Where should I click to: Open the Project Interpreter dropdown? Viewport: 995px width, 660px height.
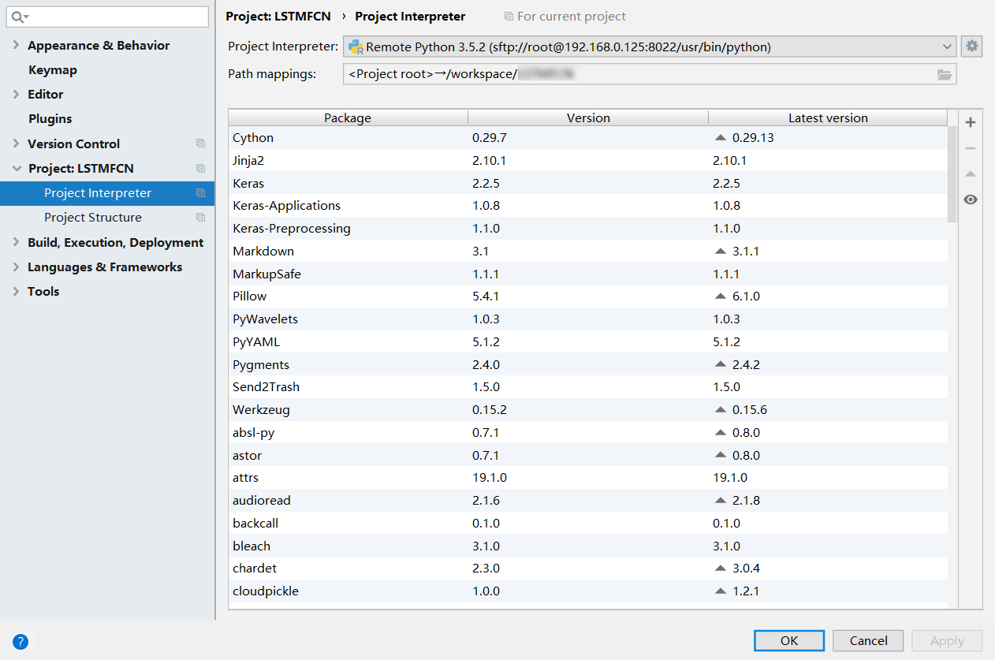point(948,46)
